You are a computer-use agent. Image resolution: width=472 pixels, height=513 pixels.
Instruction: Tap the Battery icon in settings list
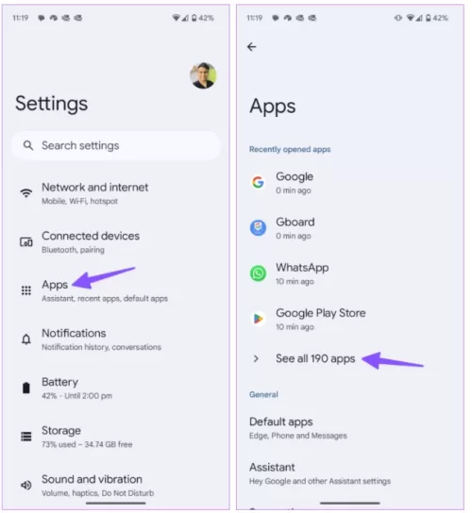pos(26,388)
